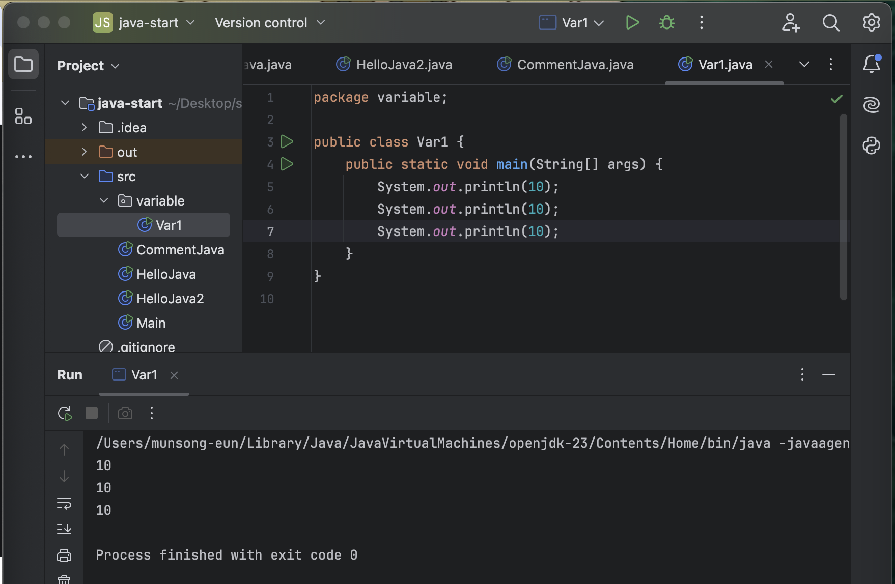Close the Var1 run tab

coord(174,375)
